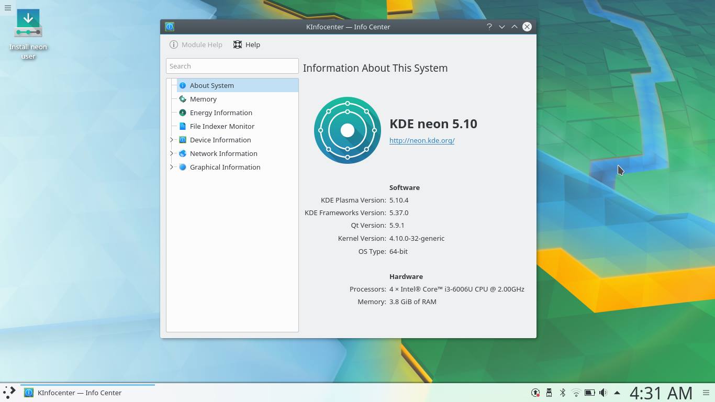Click KDE Plasma Version value 5.10.4
The height and width of the screenshot is (402, 715).
coord(399,200)
